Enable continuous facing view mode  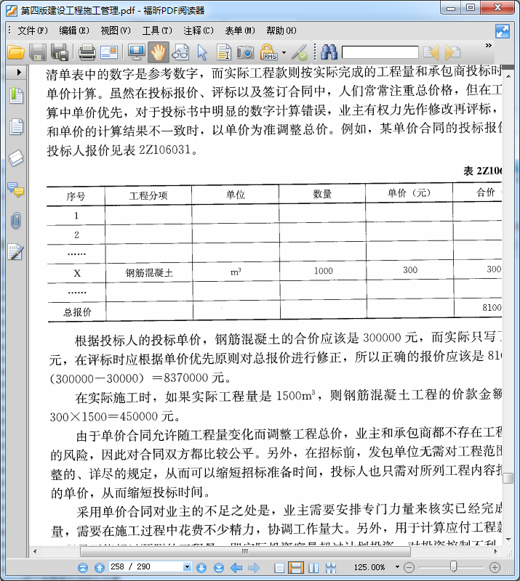coord(331,568)
